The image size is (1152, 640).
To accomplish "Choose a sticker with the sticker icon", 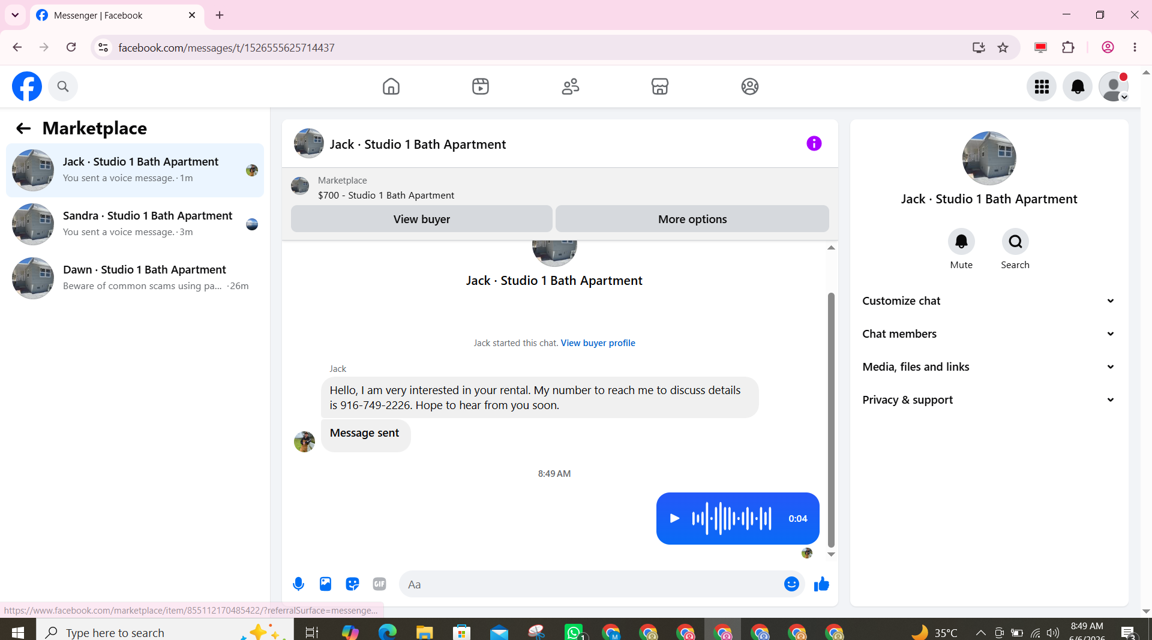I will 352,584.
